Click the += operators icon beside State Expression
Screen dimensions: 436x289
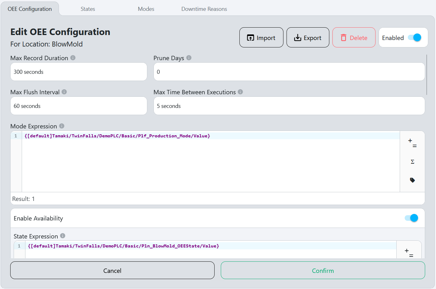(x=409, y=252)
